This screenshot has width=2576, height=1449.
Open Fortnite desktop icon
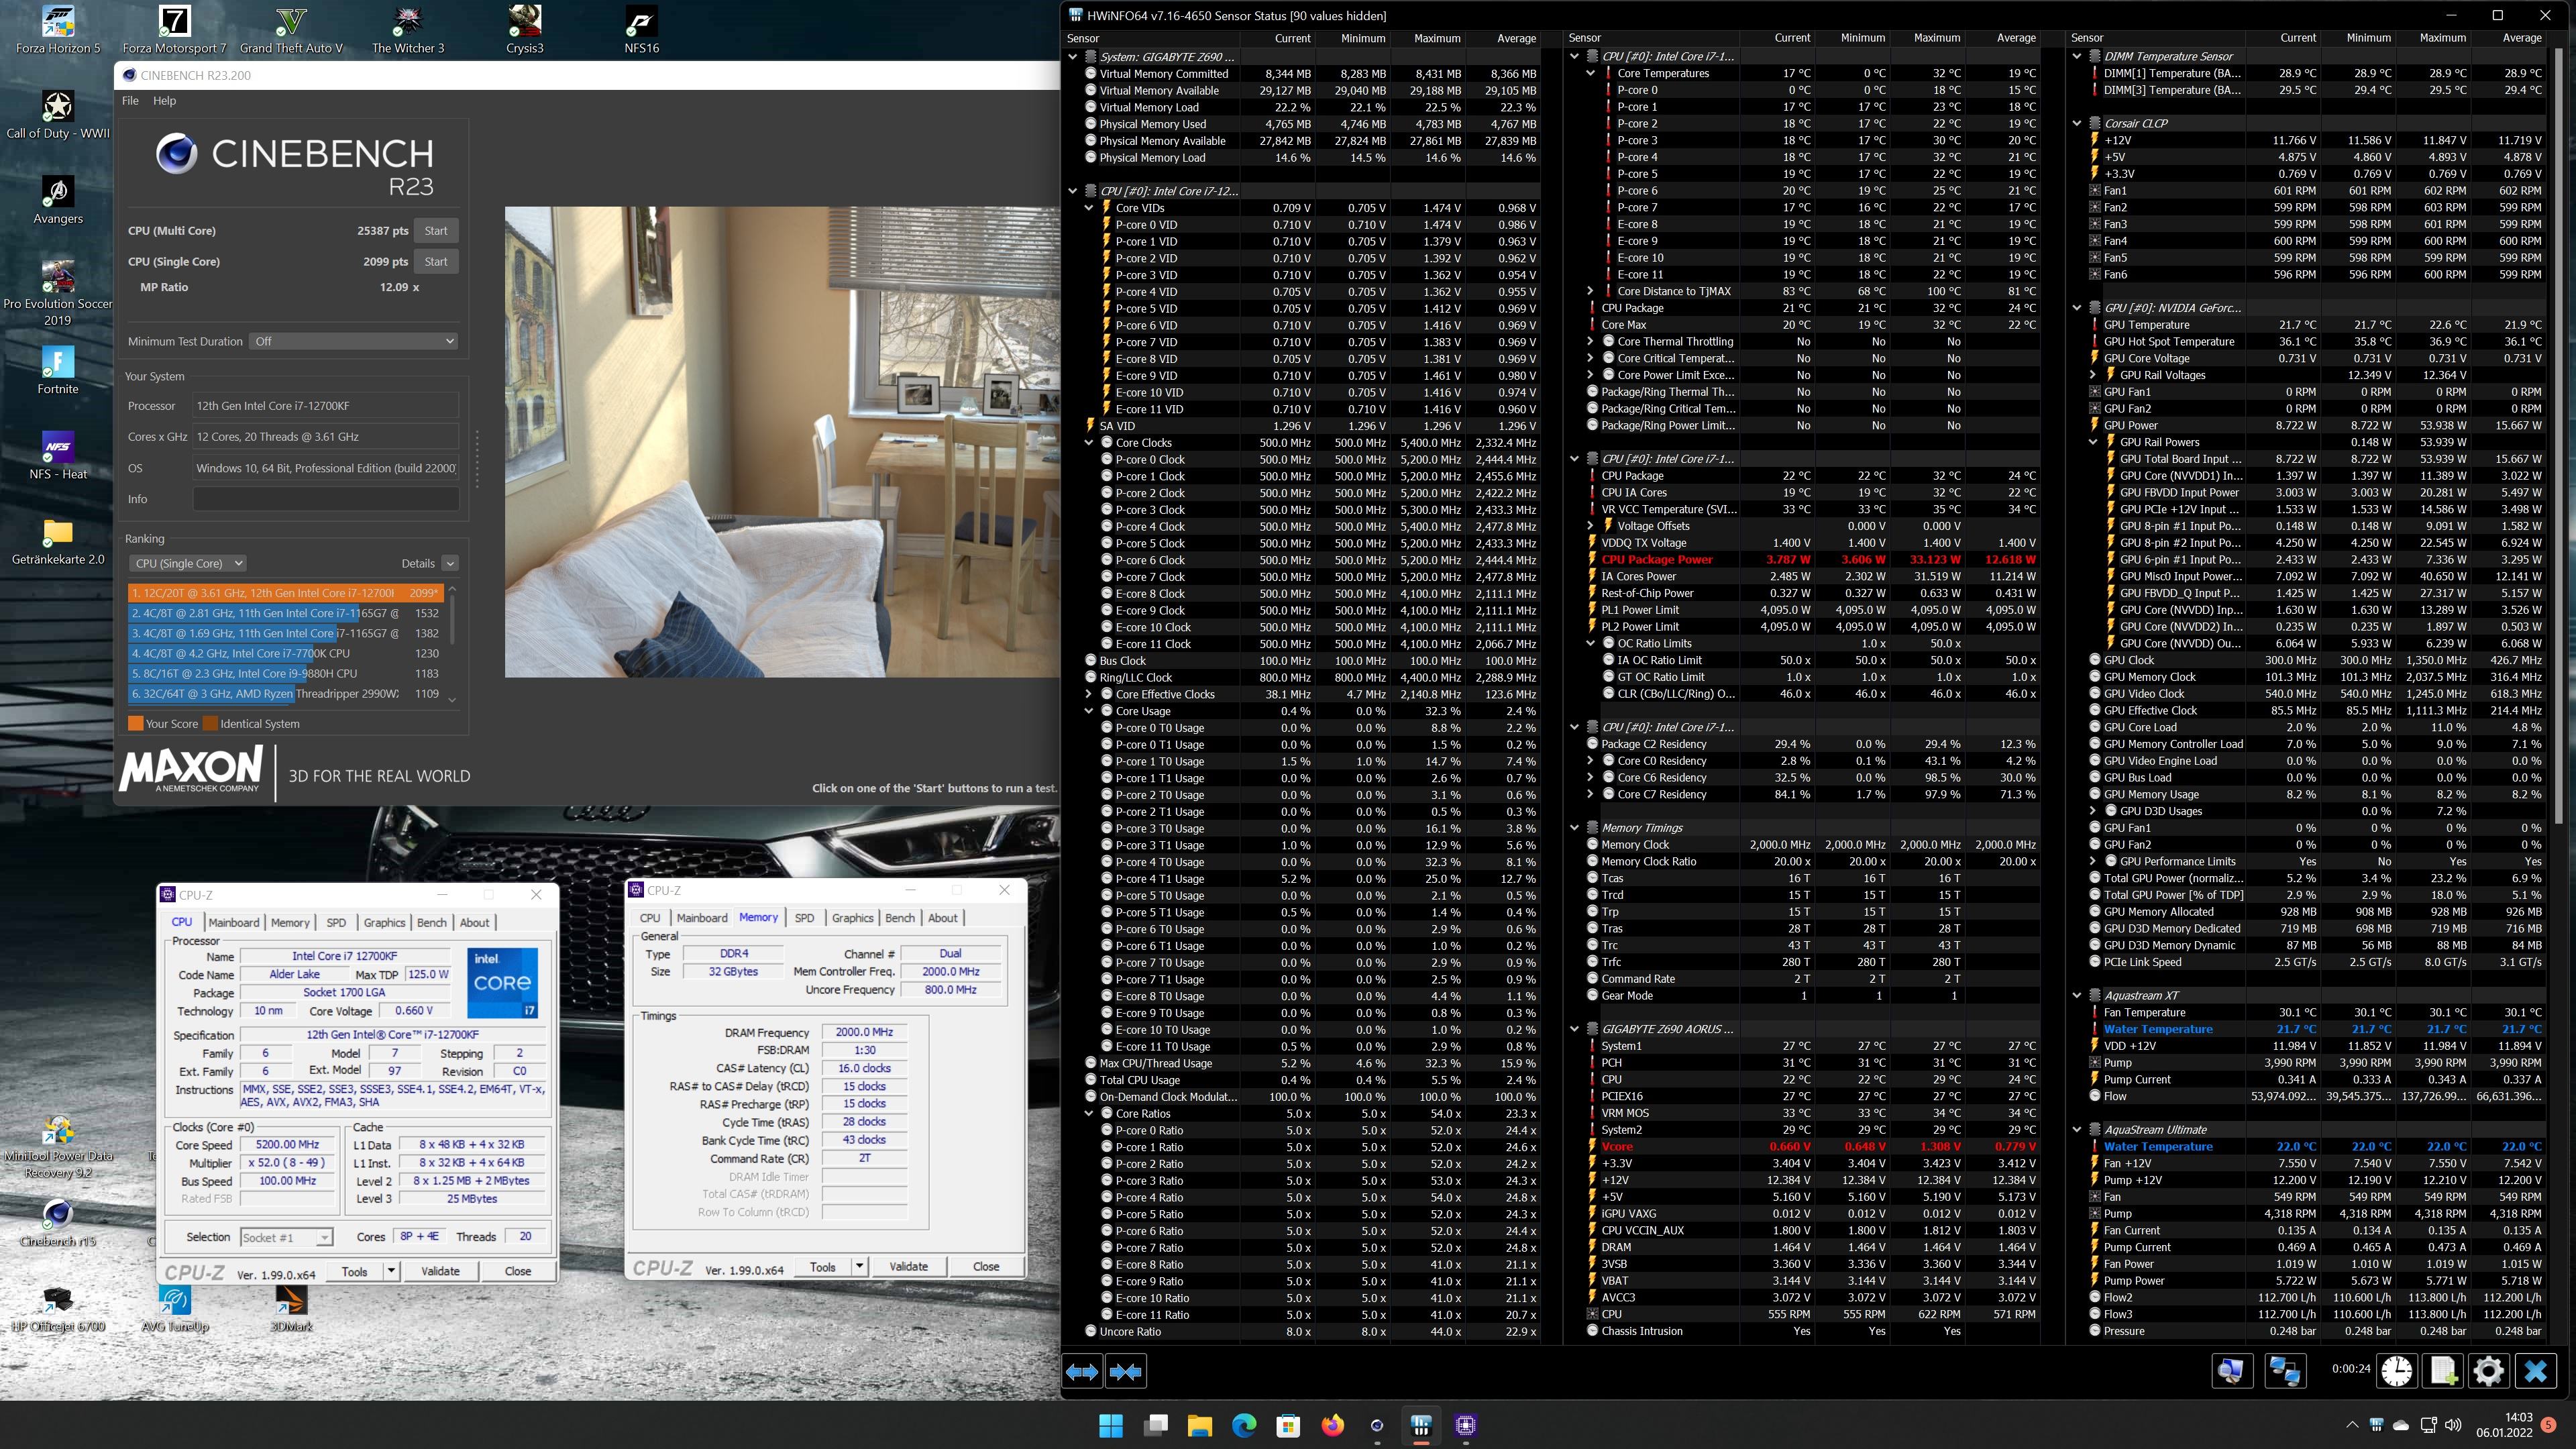pos(58,370)
